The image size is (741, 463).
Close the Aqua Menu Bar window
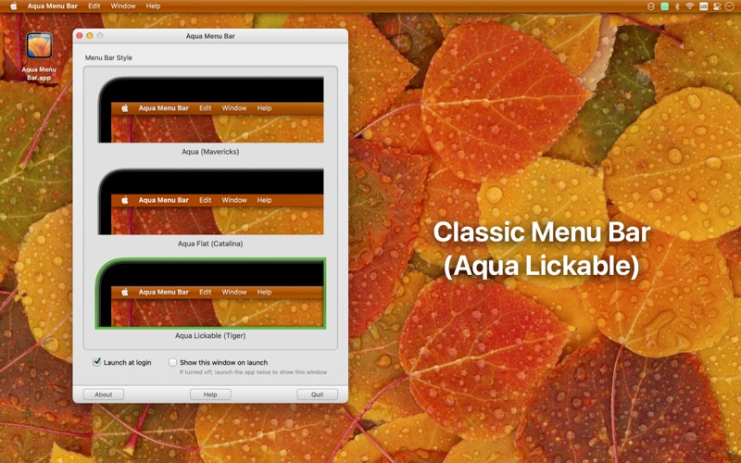[x=80, y=36]
